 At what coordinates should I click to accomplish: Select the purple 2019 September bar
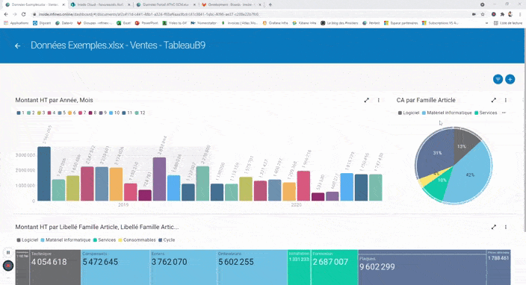[159, 179]
